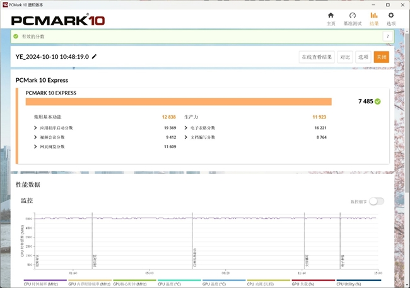
Task: Click the 在线查看结果 button
Action: (317, 57)
